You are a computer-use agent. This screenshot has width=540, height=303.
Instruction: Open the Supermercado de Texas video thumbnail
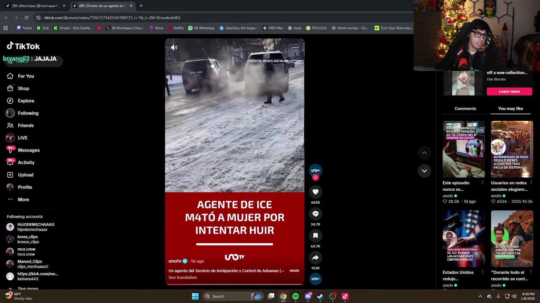[x=512, y=149]
